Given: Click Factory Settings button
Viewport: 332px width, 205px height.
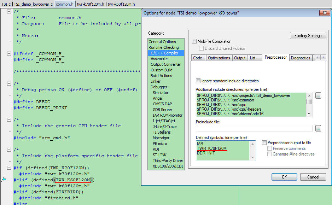Looking at the screenshot, I should point(308,36).
